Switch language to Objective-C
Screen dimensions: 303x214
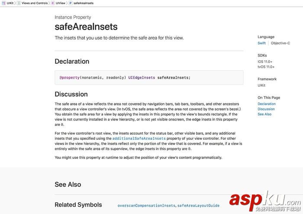click(x=280, y=43)
